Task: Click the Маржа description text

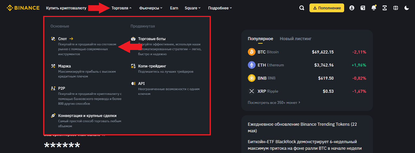Action: [x=87, y=74]
